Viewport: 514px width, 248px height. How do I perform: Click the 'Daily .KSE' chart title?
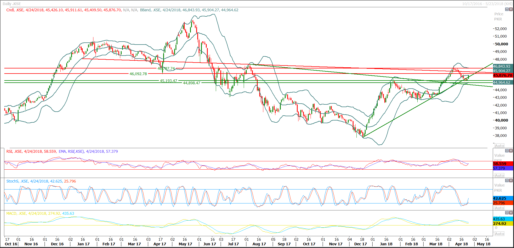pos(12,4)
